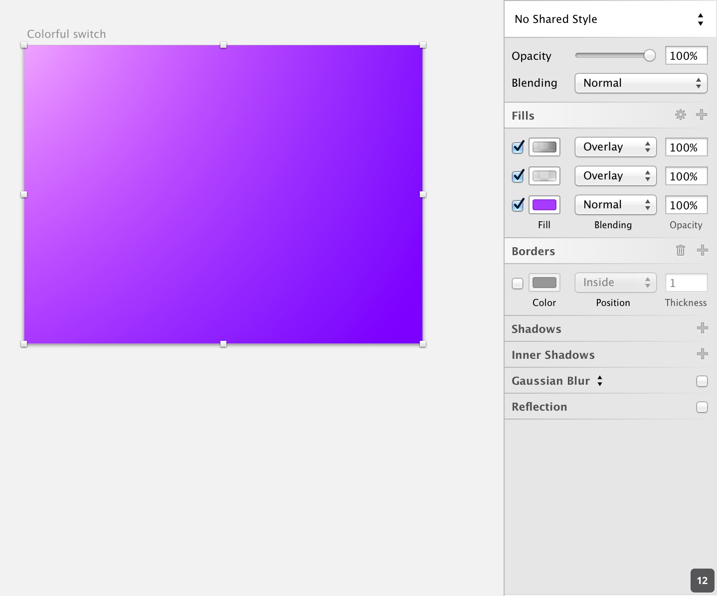Click the border Thickness field
Screen dimensions: 717x596
(687, 283)
